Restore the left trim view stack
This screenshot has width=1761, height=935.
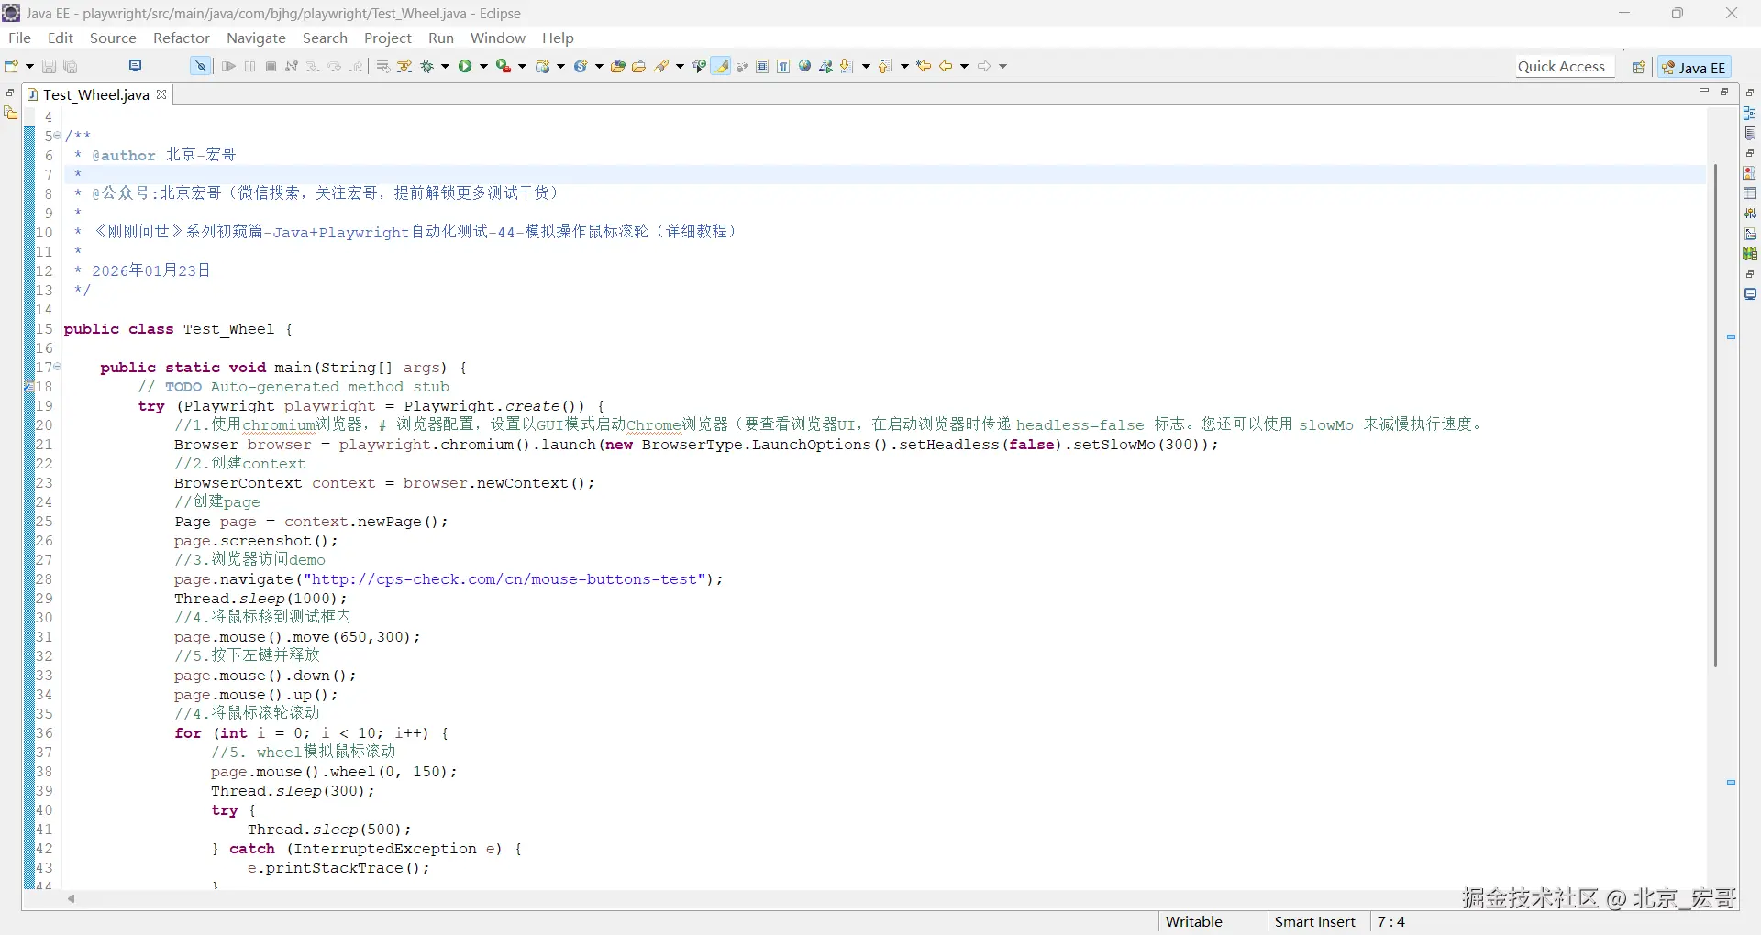click(x=10, y=93)
